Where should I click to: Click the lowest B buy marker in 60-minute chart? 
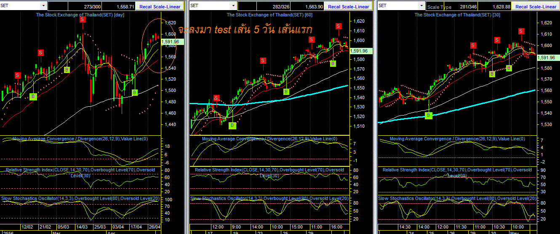(232, 125)
